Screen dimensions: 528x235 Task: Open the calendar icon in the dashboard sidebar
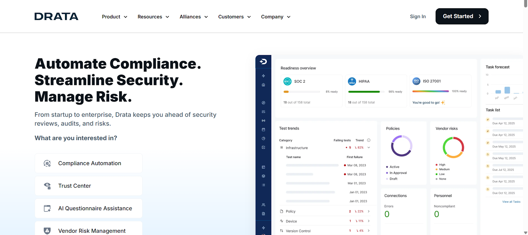tap(263, 130)
